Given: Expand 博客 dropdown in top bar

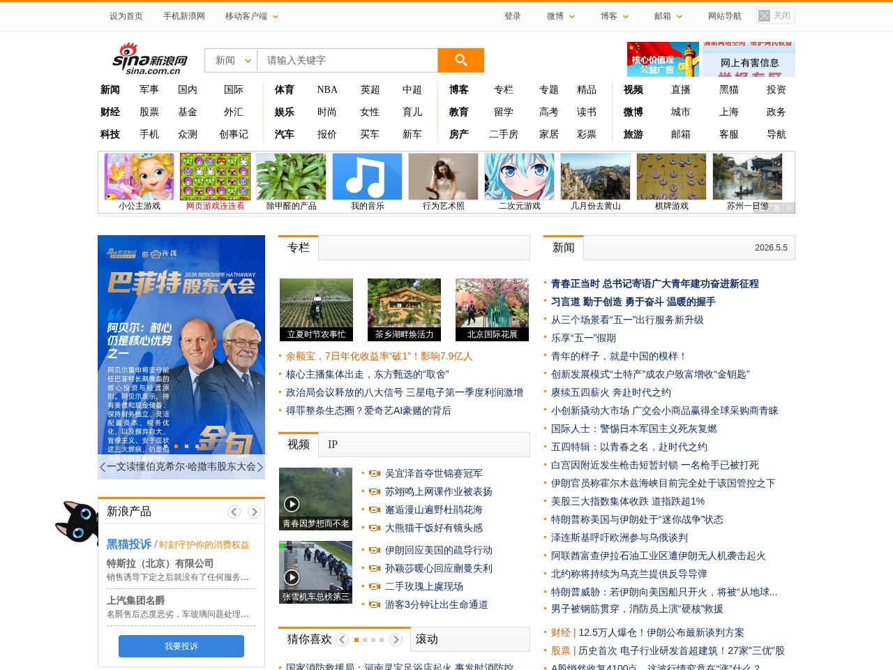Looking at the screenshot, I should 615,16.
